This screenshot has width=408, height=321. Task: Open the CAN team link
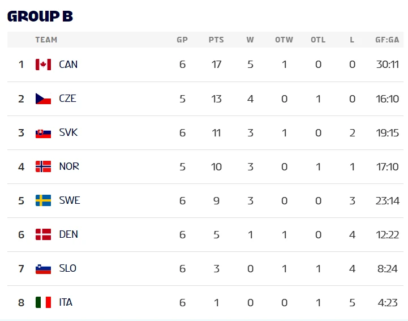tap(68, 65)
